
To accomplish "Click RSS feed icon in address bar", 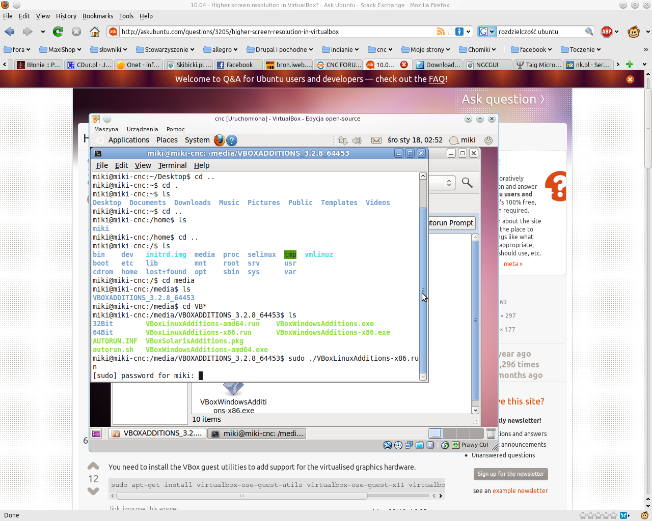I will 441,32.
